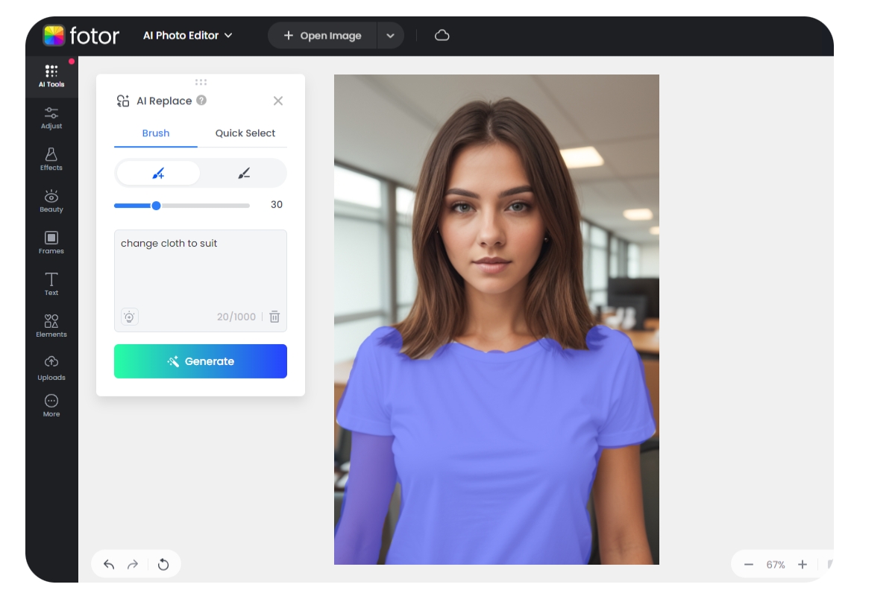Viewport: 895px width, 596px height.
Task: Zoom out with the minus button
Action: click(x=749, y=565)
